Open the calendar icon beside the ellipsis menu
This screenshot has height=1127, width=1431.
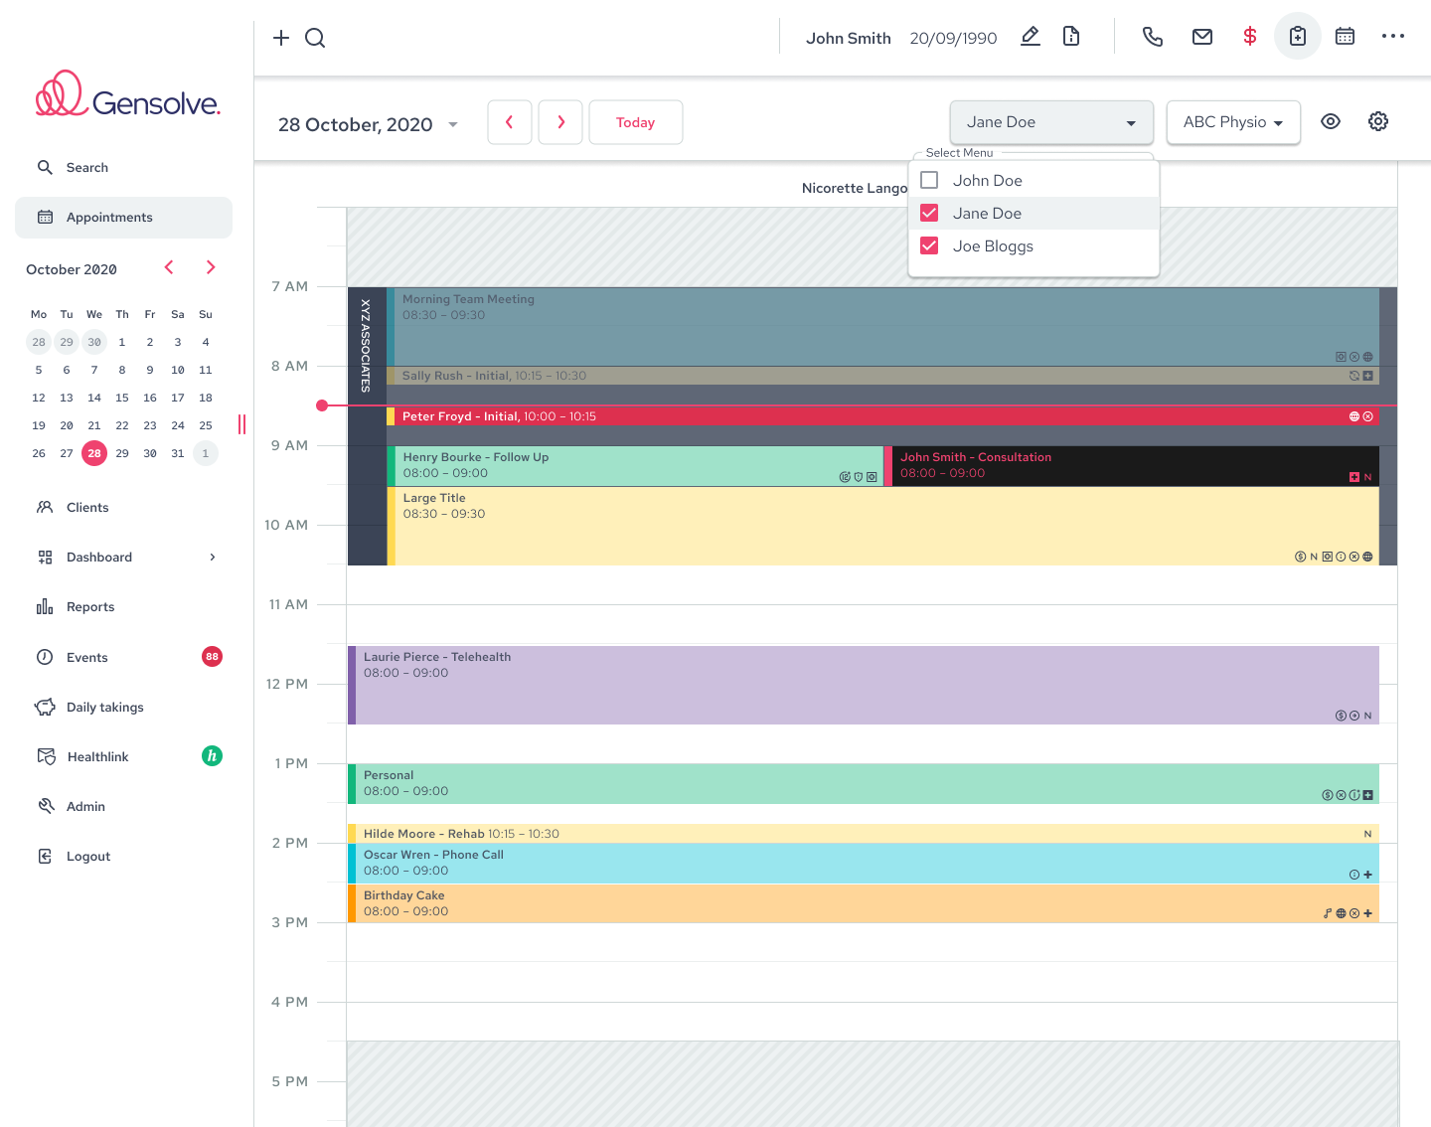[x=1345, y=36]
